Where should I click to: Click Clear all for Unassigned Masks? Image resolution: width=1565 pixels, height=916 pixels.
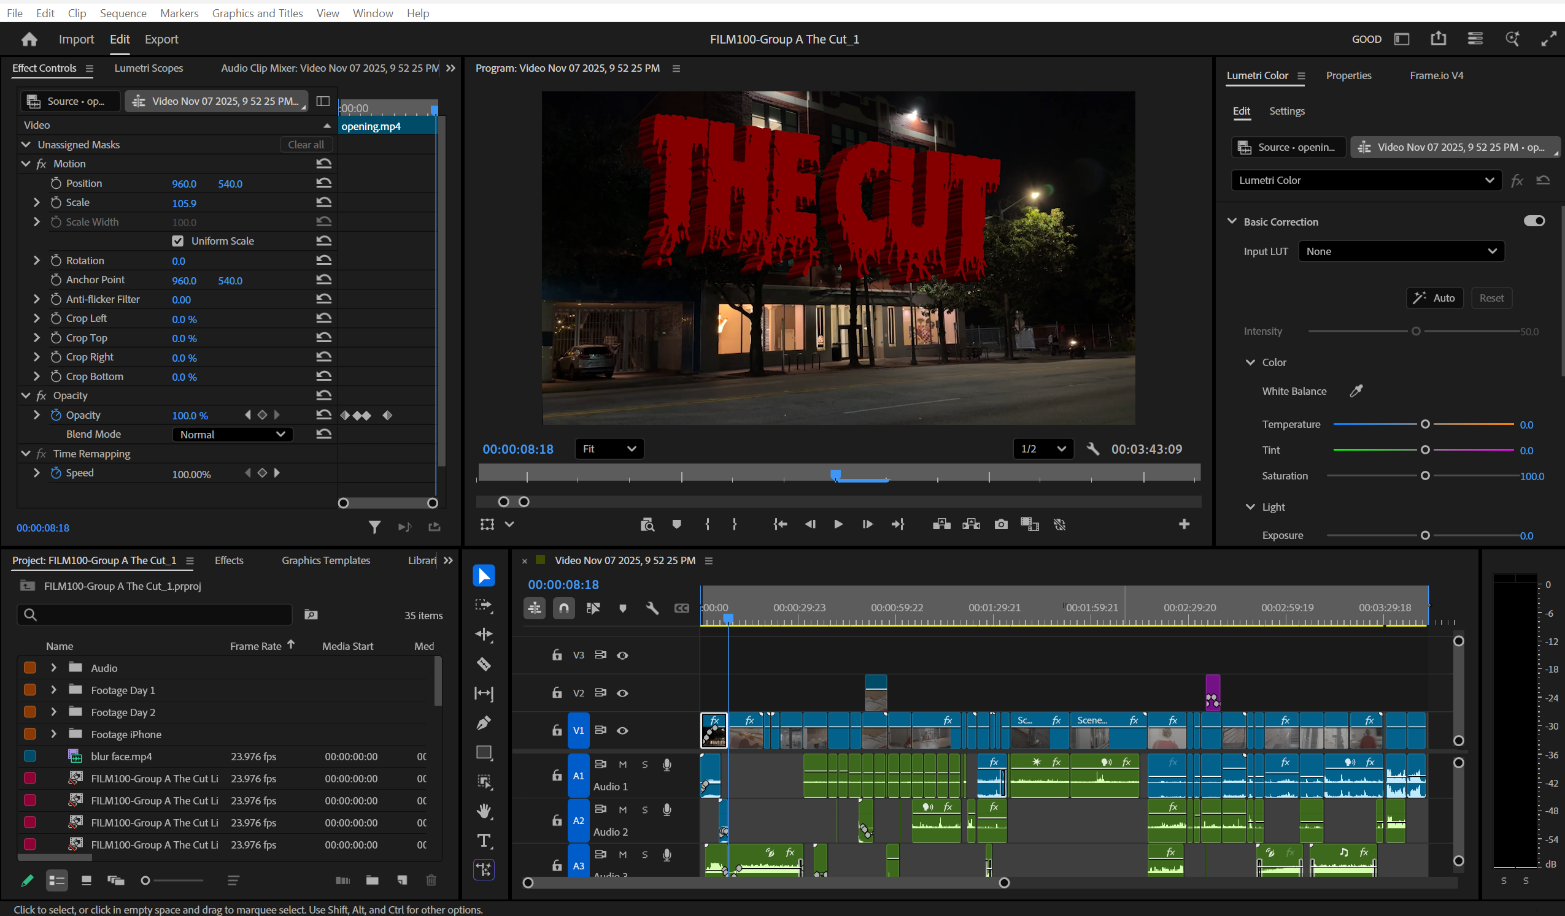tap(306, 145)
